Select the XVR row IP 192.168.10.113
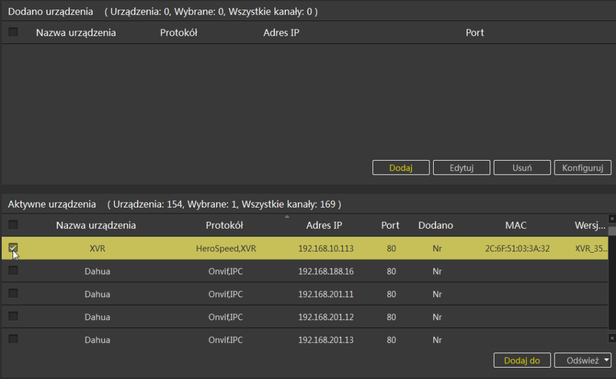 [324, 248]
